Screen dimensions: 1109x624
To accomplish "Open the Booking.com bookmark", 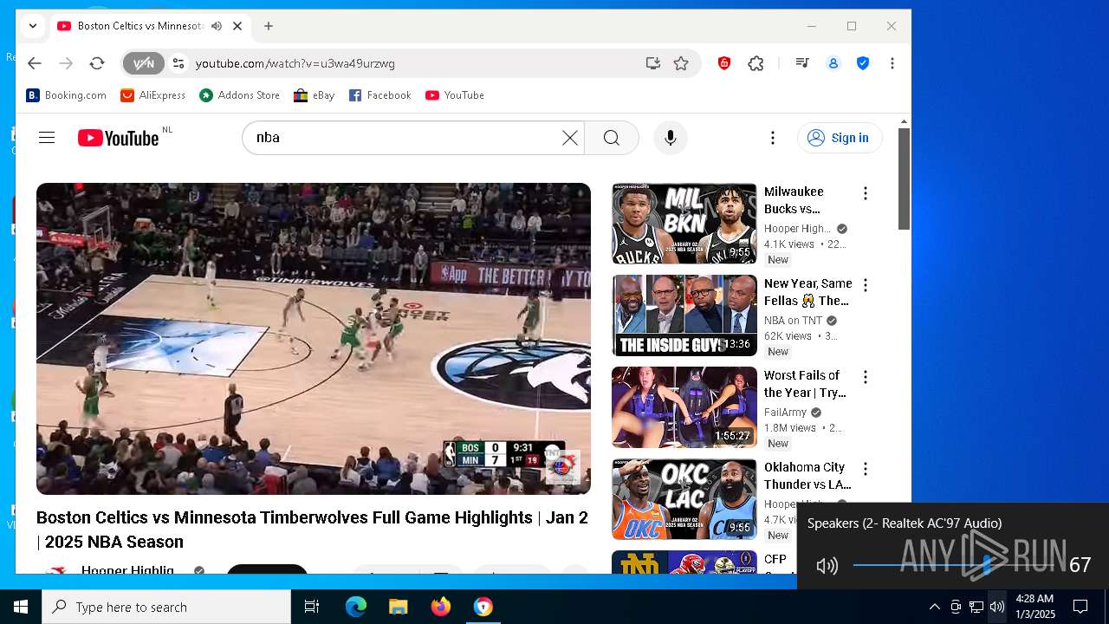I will coord(67,95).
